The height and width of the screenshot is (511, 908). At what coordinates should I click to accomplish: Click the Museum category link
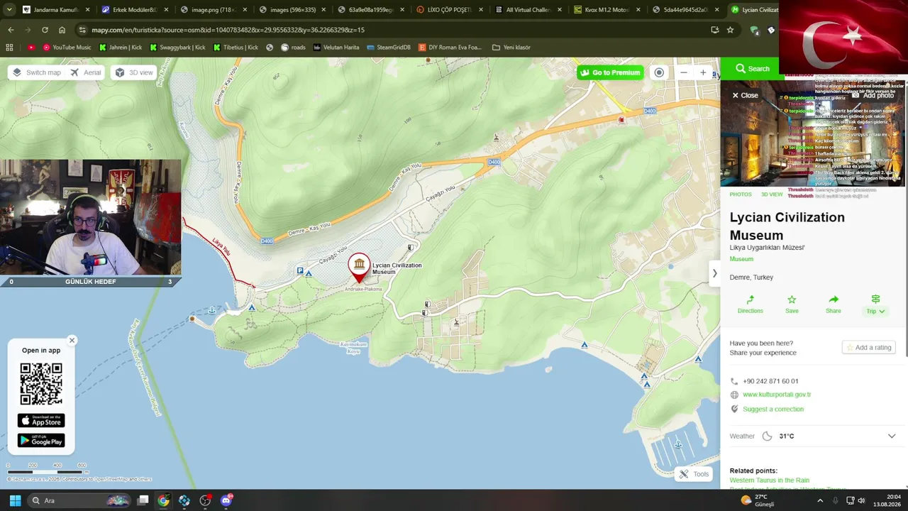(741, 259)
